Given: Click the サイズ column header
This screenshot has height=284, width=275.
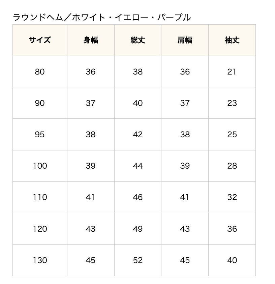Looking at the screenshot, I should (40, 40).
